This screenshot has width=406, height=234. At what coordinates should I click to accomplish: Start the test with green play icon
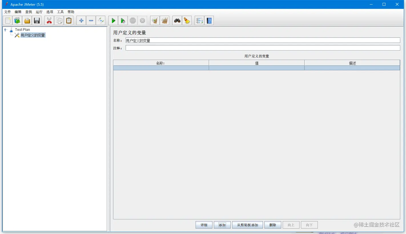coord(113,21)
